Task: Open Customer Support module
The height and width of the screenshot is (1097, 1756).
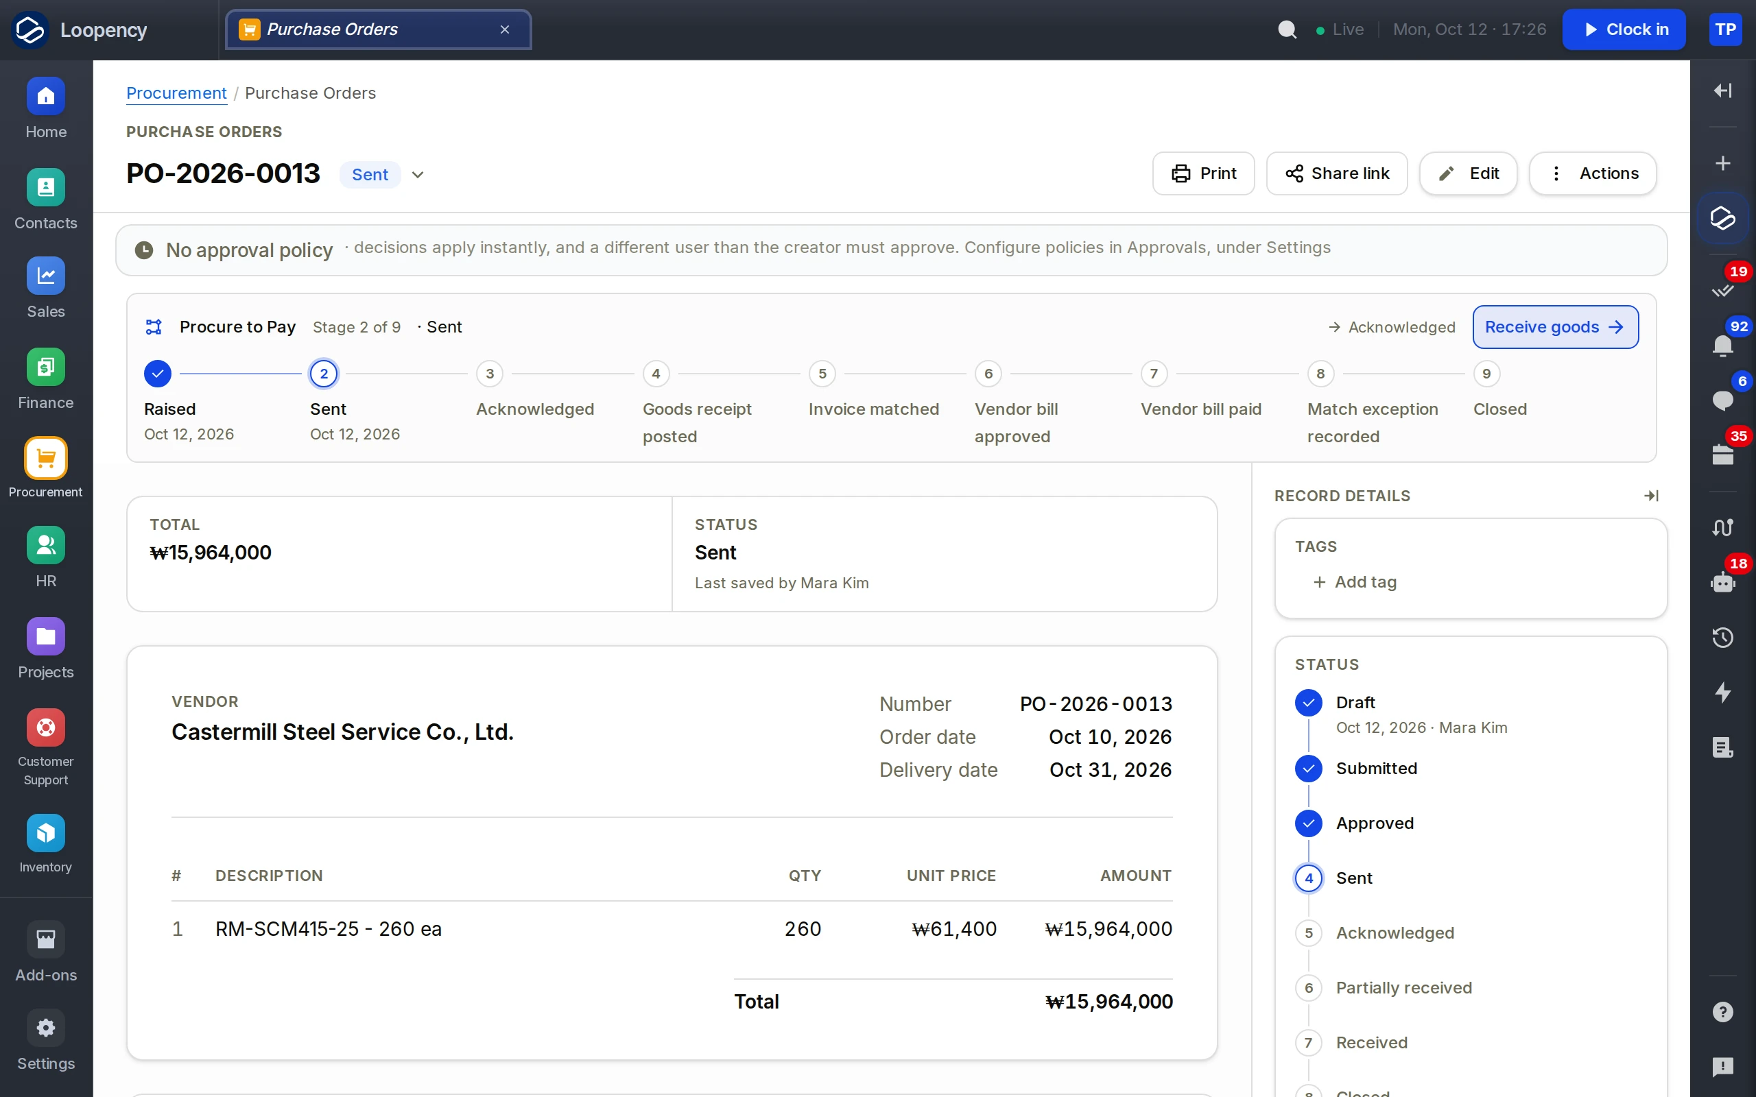Action: click(46, 748)
